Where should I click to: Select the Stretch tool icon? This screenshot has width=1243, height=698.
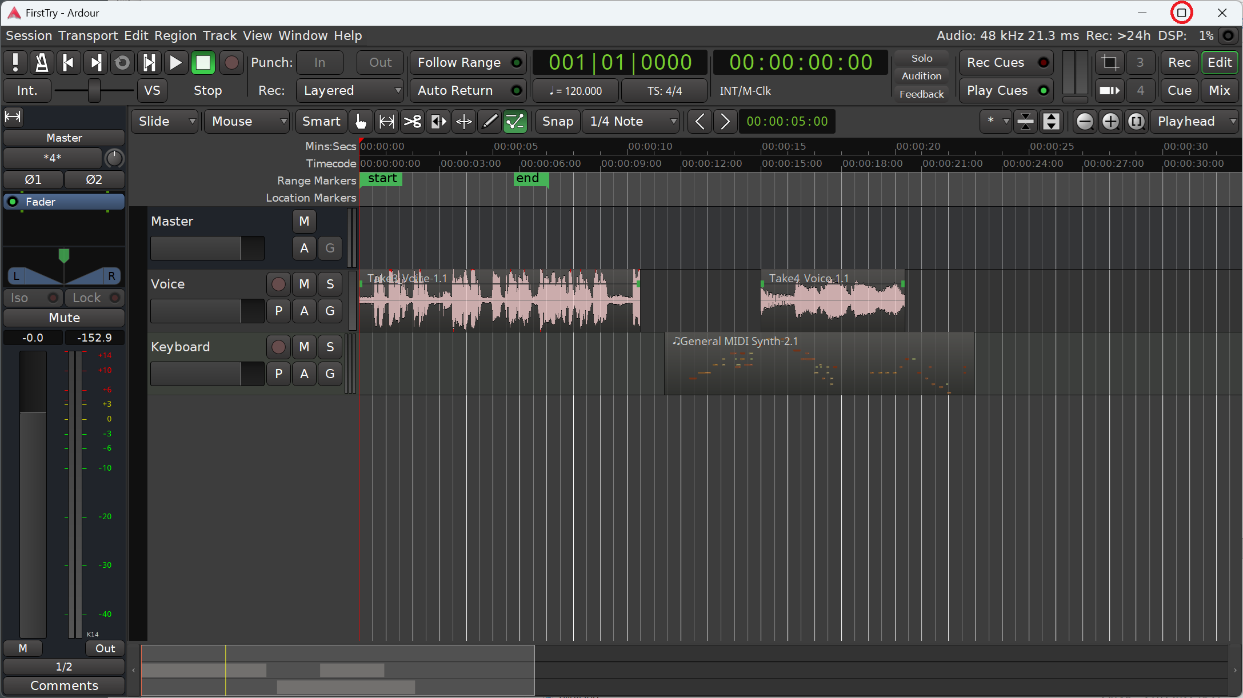438,122
